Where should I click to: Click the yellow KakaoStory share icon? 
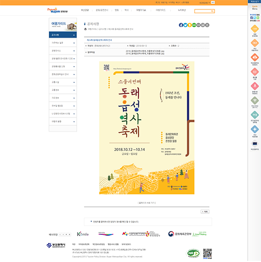click(x=189, y=25)
